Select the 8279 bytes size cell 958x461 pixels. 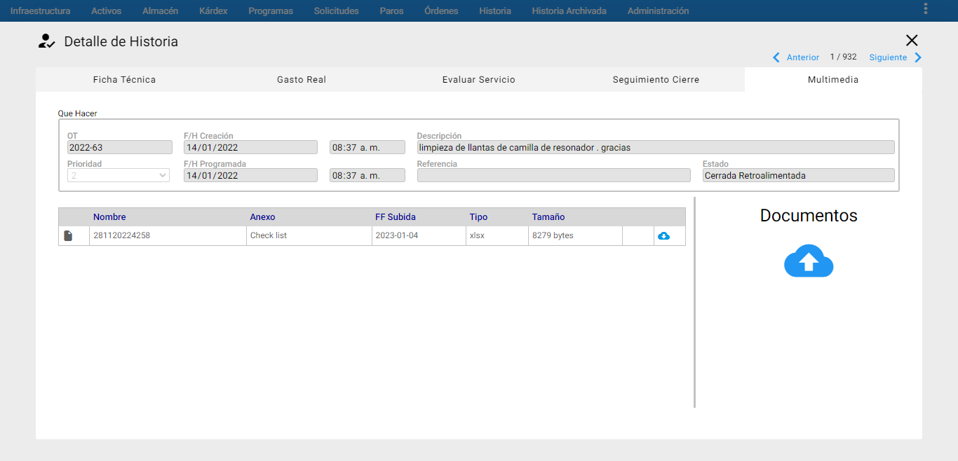(x=575, y=236)
